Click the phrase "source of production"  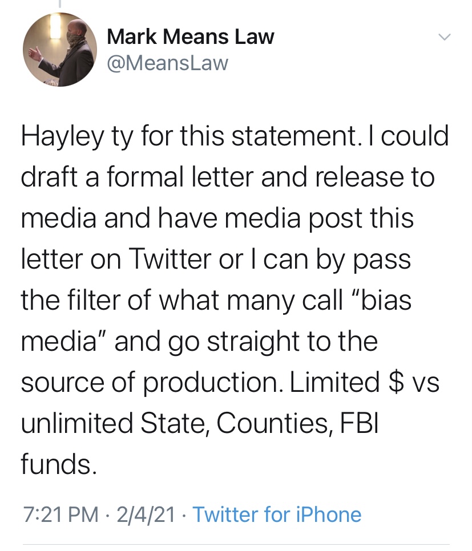point(150,382)
